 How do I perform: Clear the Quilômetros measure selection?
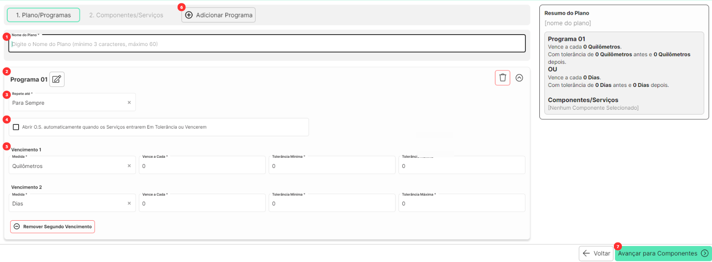point(129,166)
